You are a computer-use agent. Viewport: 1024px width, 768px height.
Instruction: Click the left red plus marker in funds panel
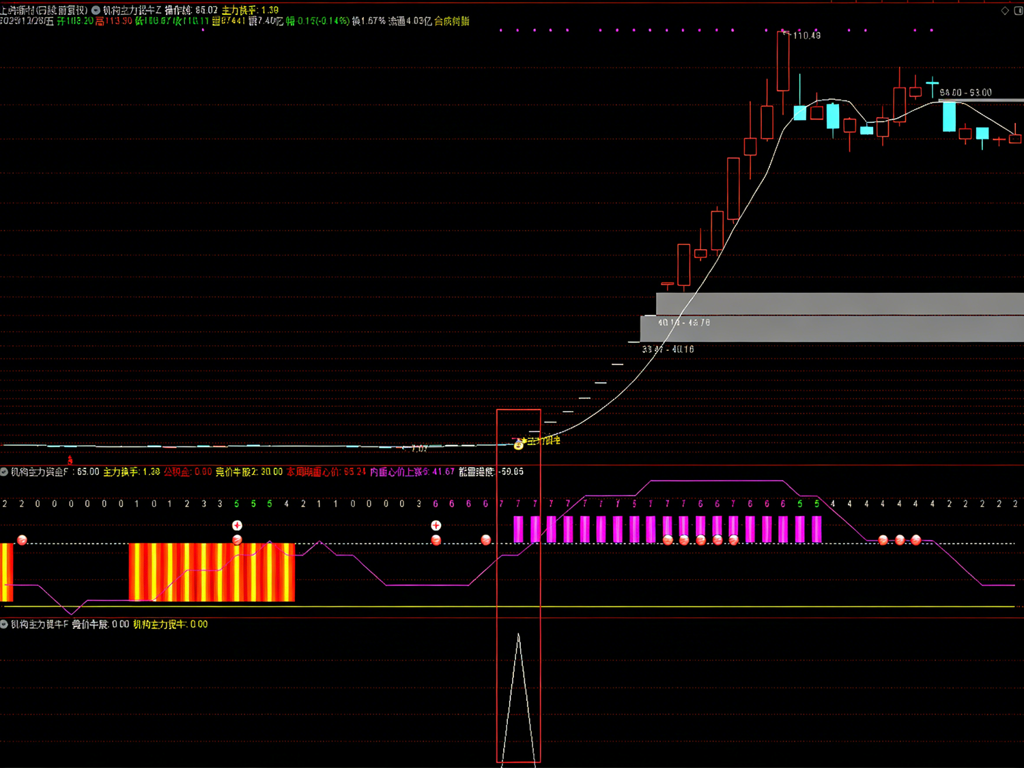point(237,525)
